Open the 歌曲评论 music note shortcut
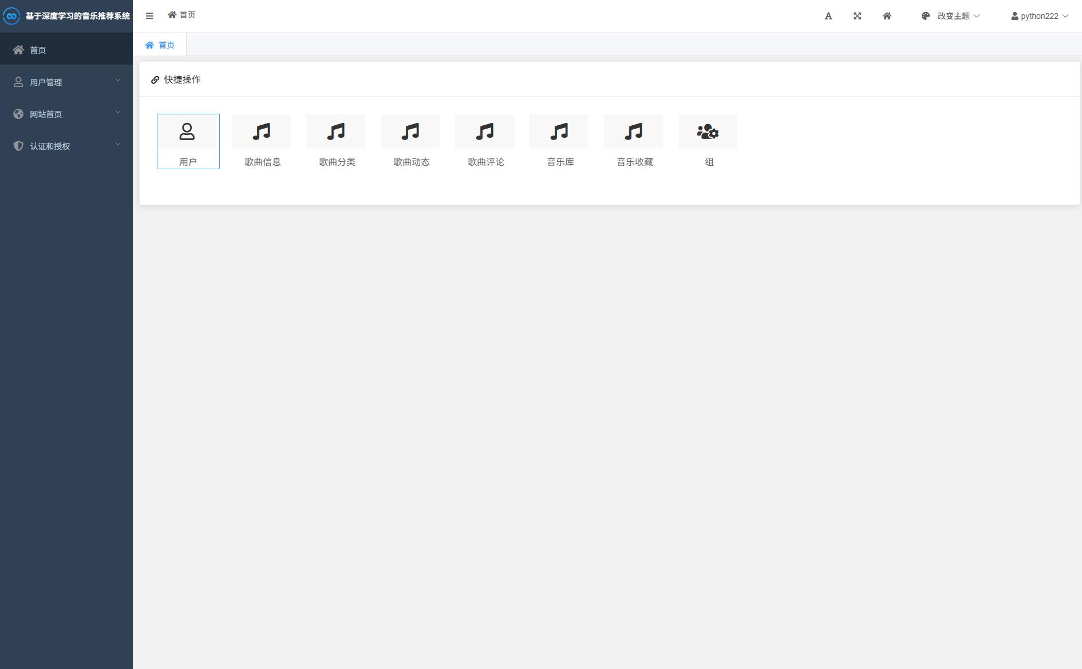1082x669 pixels. (485, 132)
